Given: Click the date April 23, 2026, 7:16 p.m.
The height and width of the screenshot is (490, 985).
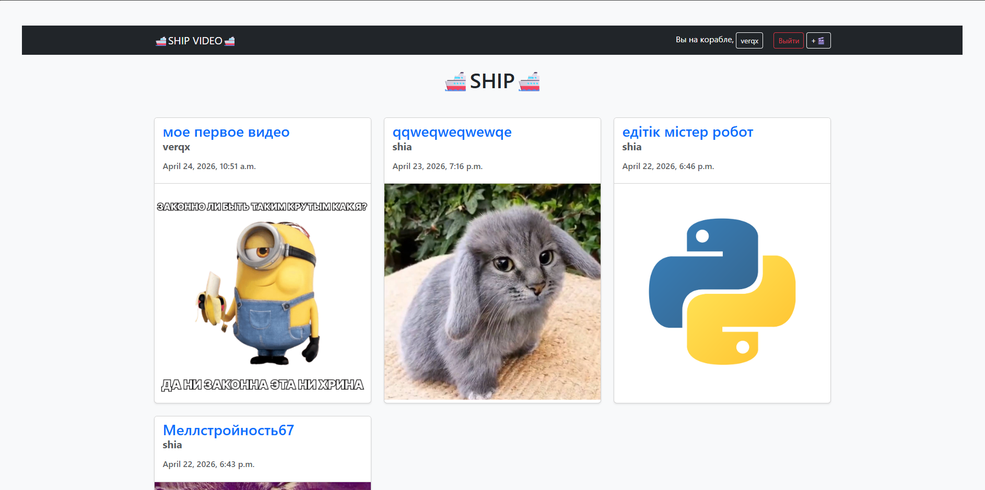Looking at the screenshot, I should [438, 166].
